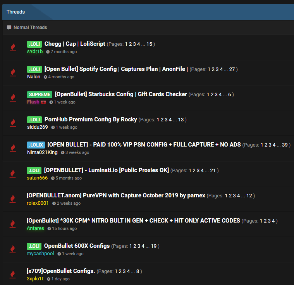
Task: Click the clock icon beside 7 months ago
Action: (x=48, y=52)
